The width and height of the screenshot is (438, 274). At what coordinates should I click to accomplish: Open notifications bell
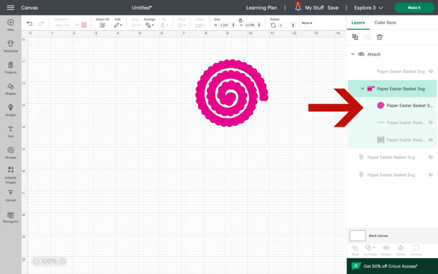click(x=298, y=8)
